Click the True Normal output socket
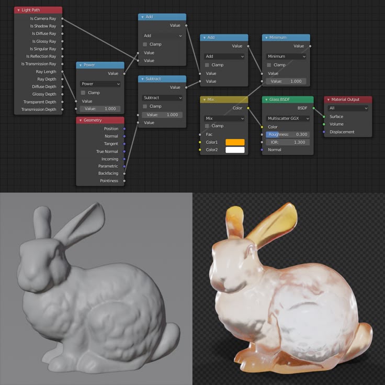This screenshot has height=385, width=385. click(x=124, y=152)
